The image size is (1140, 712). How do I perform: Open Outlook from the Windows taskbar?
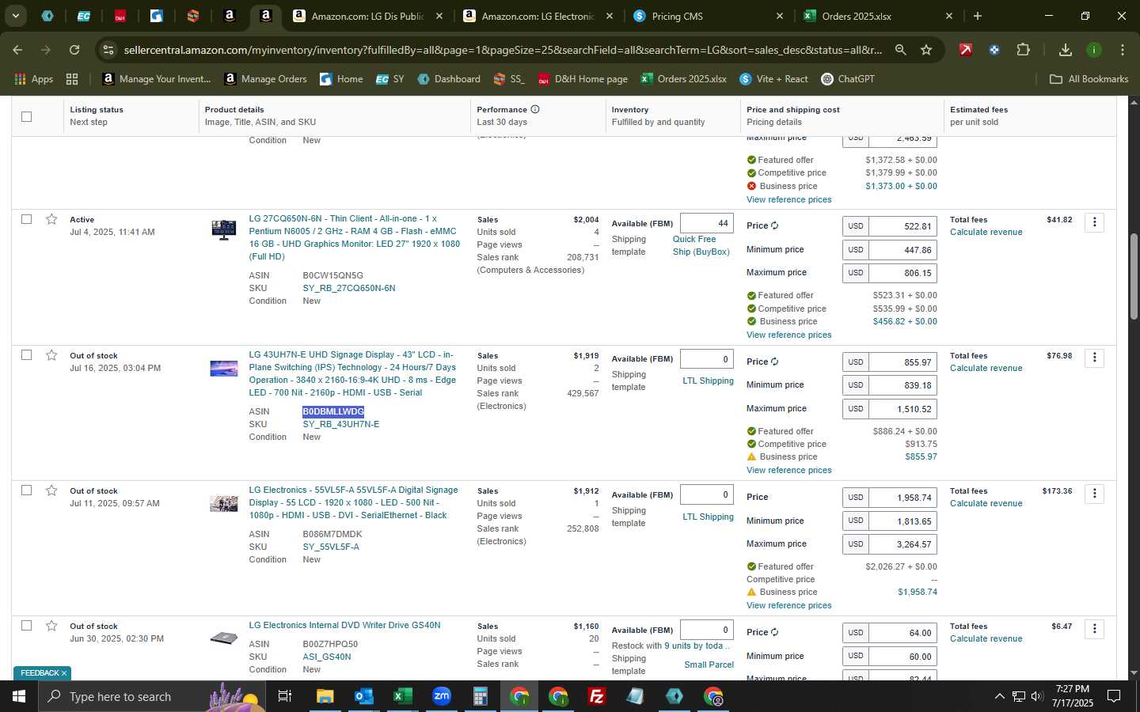(363, 696)
